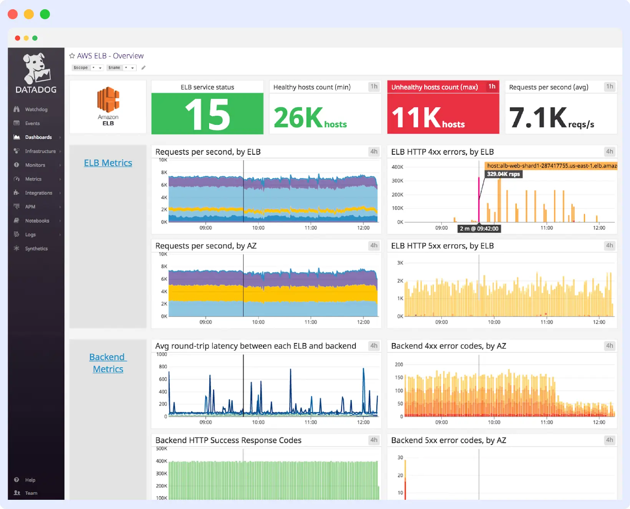Open the Logs search icon
The width and height of the screenshot is (630, 509).
pyautogui.click(x=16, y=234)
